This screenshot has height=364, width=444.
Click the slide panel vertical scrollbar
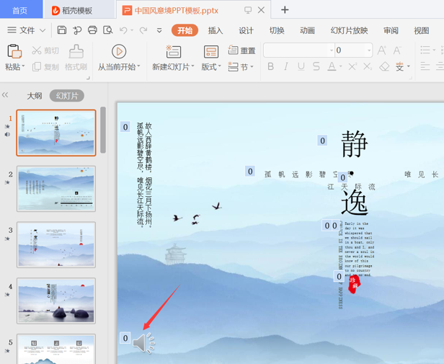tap(103, 130)
